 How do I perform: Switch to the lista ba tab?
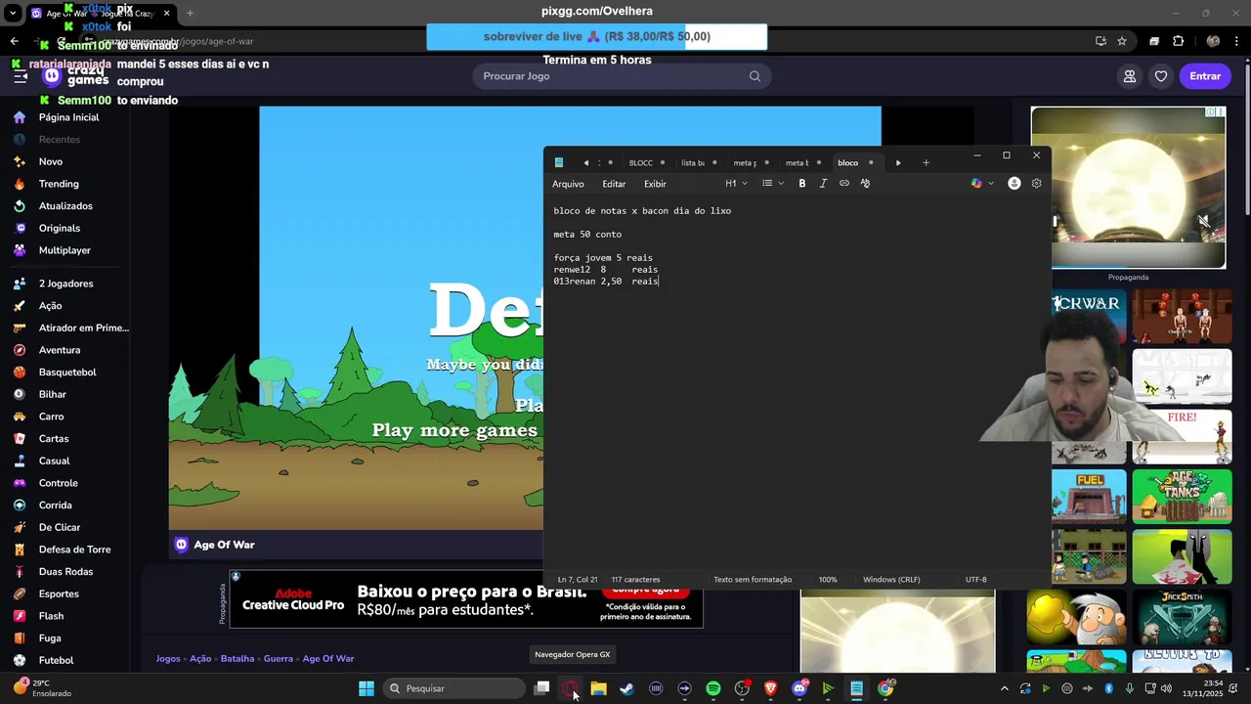point(693,163)
